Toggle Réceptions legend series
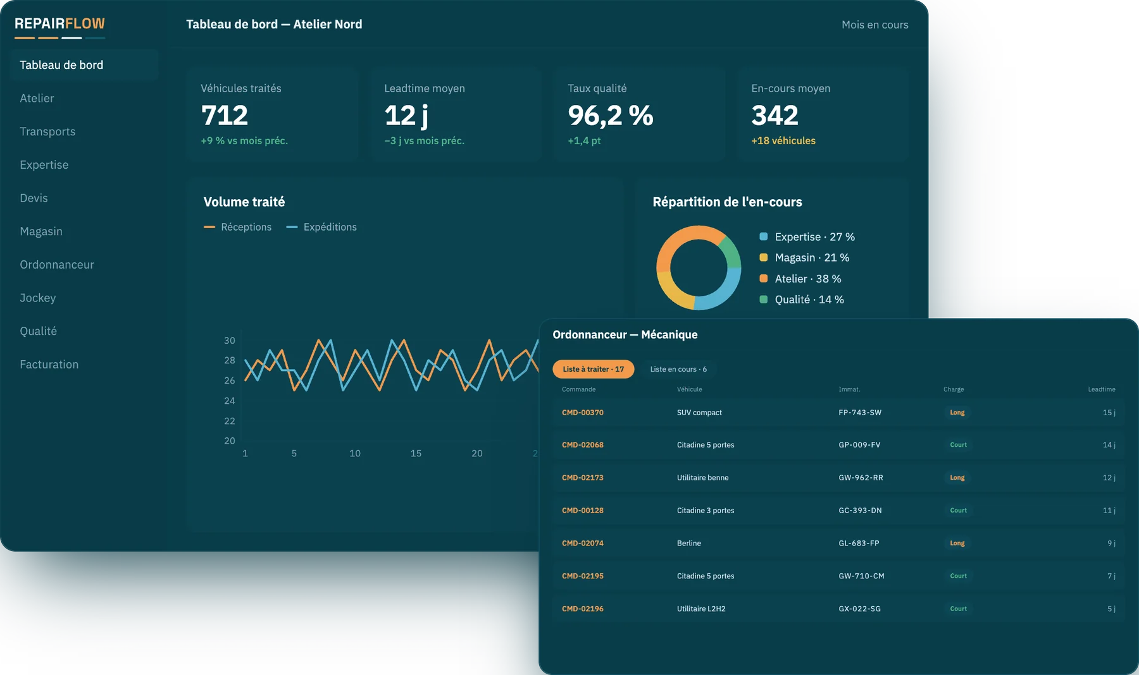This screenshot has height=675, width=1139. tap(237, 227)
